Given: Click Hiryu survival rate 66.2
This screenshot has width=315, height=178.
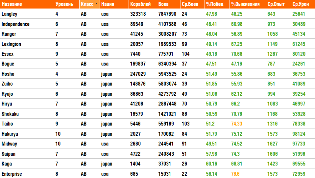Looking at the screenshot, I should point(235,104).
